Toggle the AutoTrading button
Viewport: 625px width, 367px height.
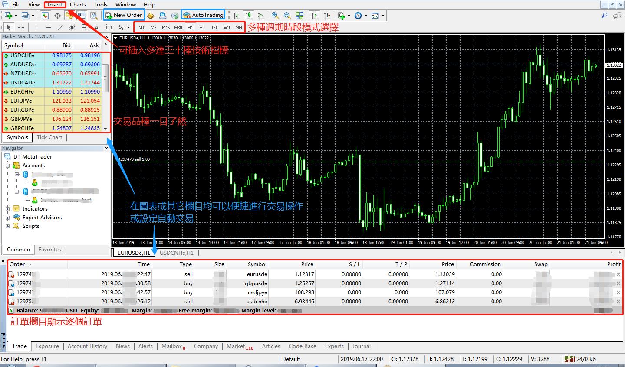point(203,15)
